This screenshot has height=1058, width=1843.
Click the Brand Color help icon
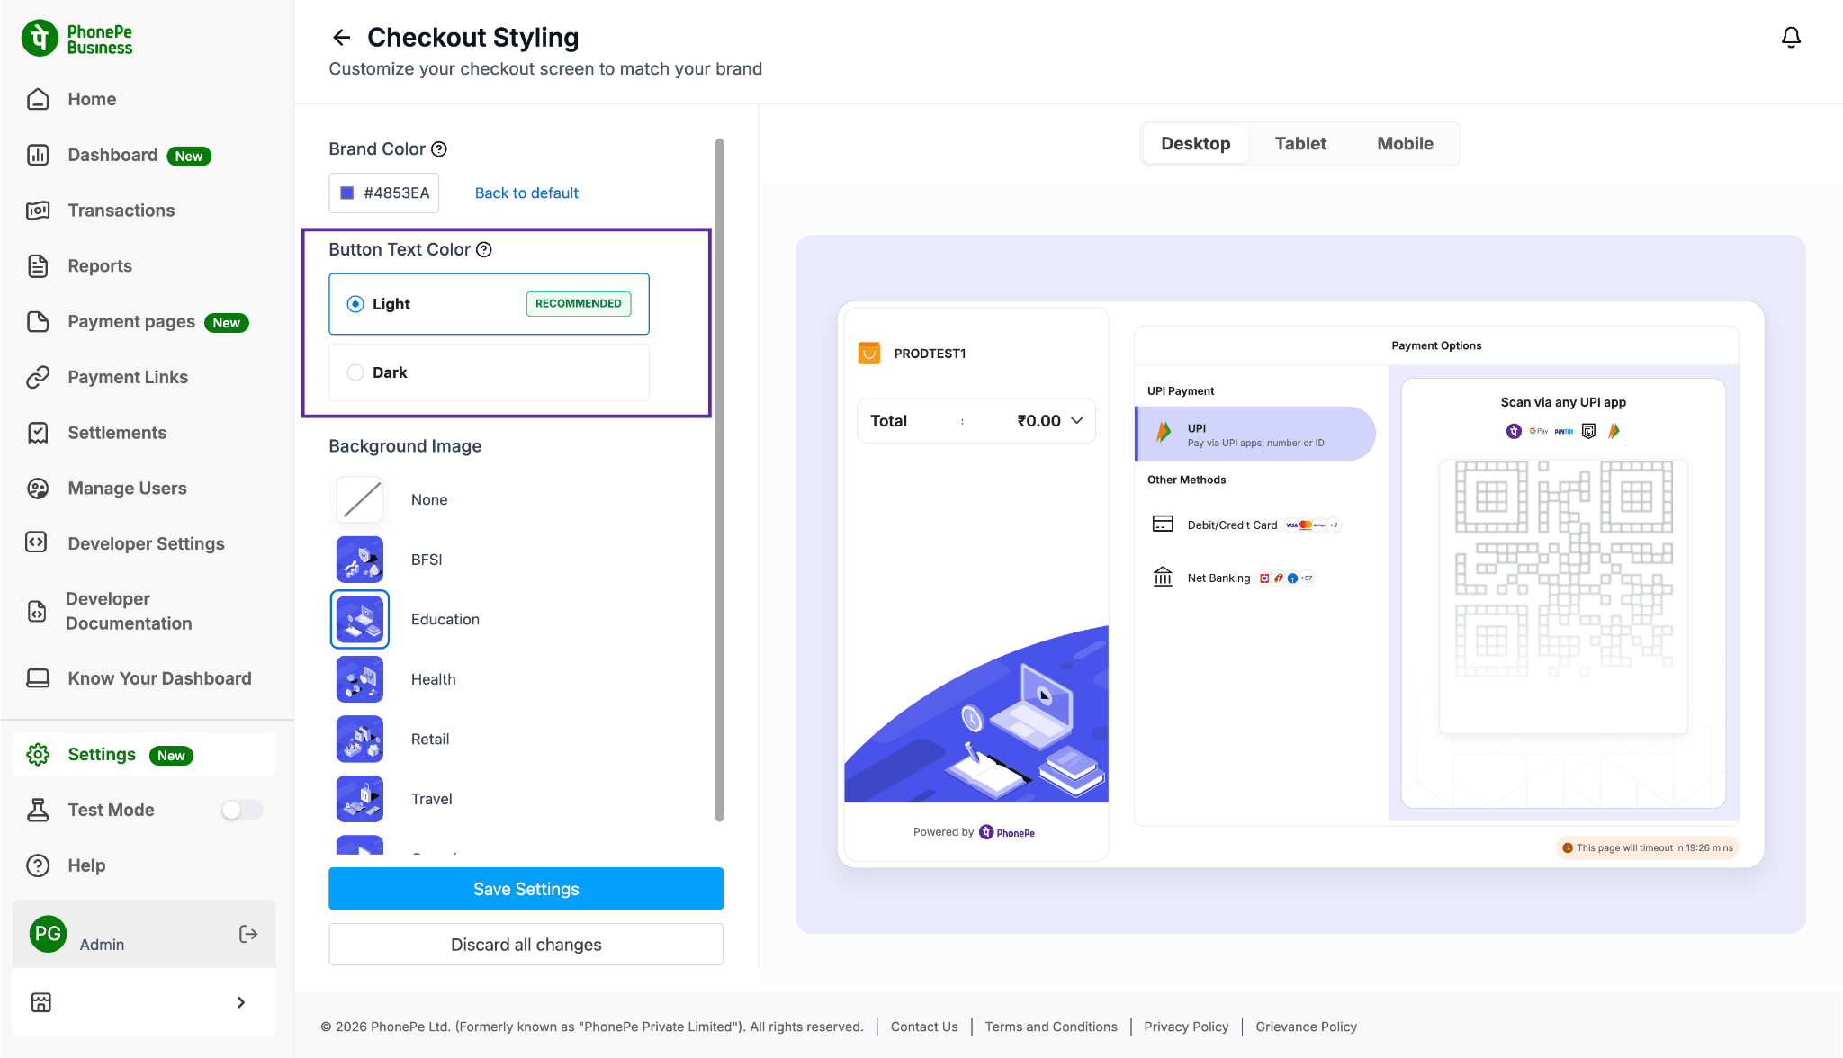click(x=439, y=149)
